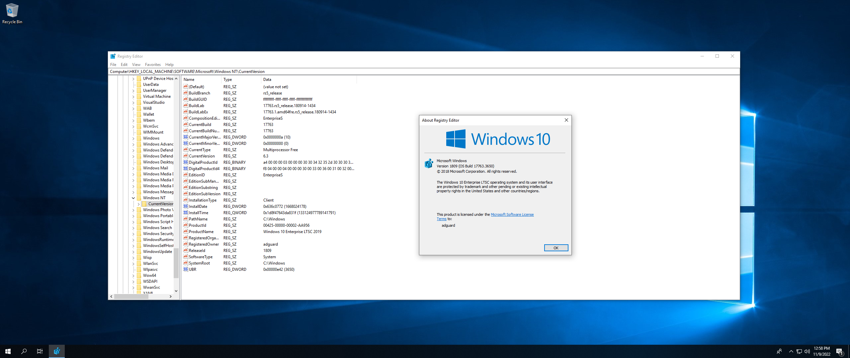Select the WSDAPI key in tree
Screen dimensions: 850x358
[x=150, y=281]
